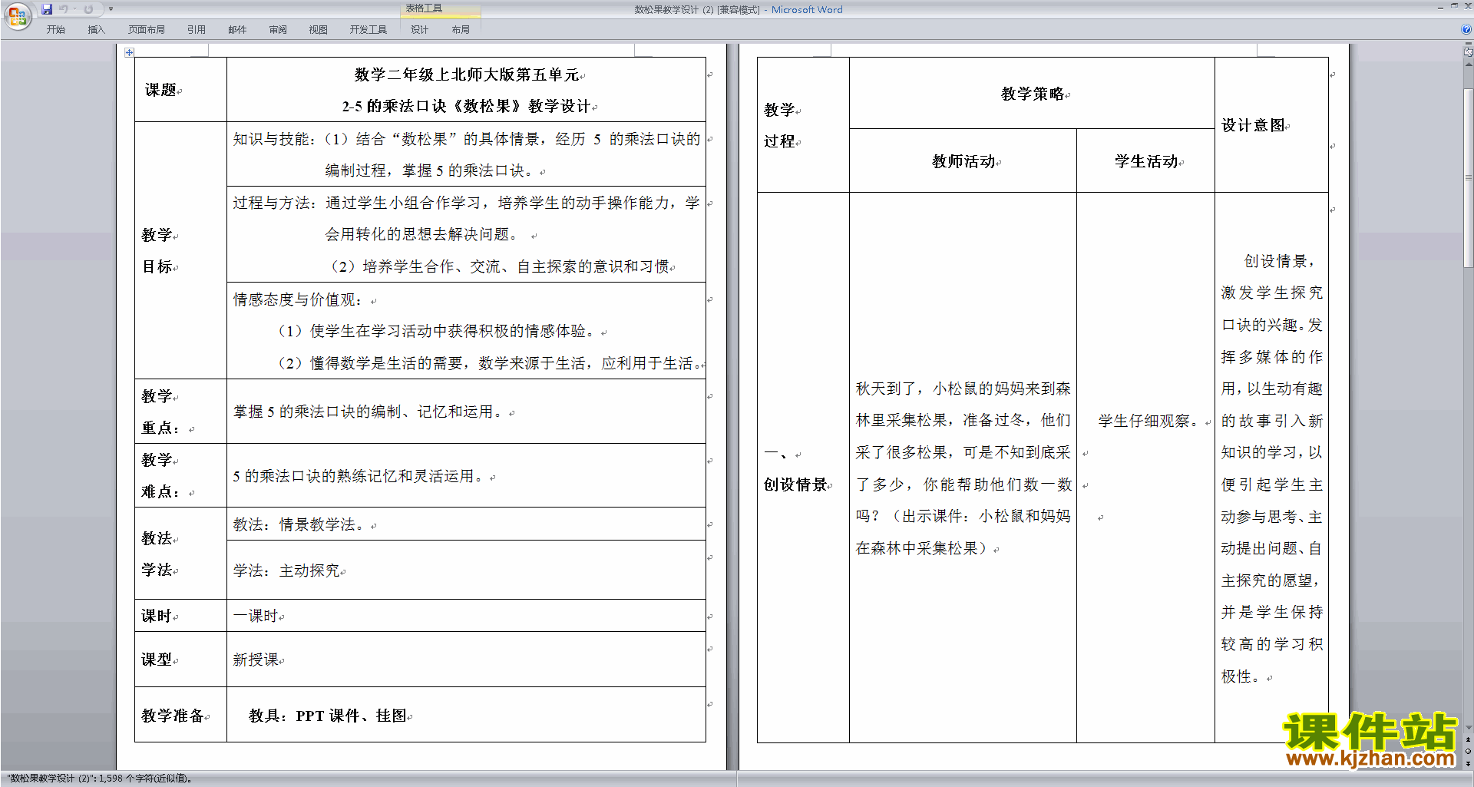The height and width of the screenshot is (787, 1474).
Task: Go to the next page
Action: (x=1468, y=763)
